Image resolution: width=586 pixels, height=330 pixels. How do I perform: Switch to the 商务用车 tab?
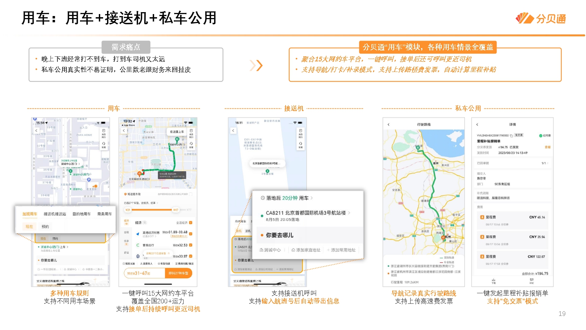[104, 214]
